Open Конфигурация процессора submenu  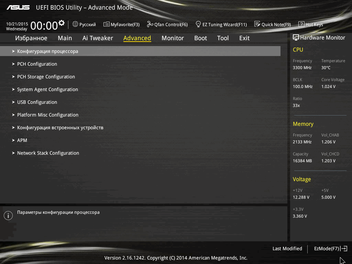[140, 51]
